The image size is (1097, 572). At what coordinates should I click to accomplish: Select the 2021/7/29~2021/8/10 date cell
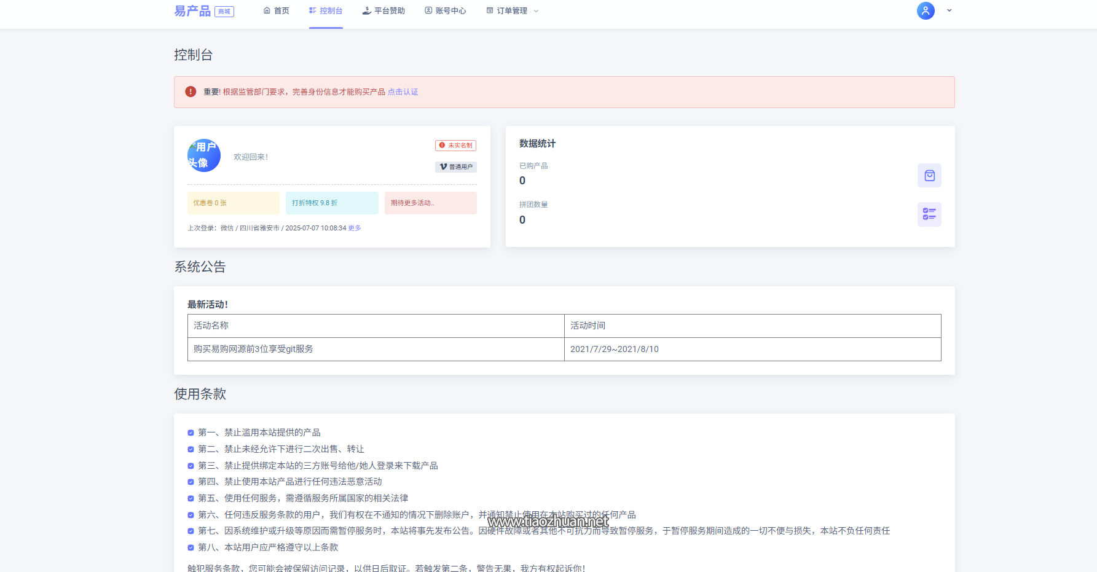click(753, 349)
